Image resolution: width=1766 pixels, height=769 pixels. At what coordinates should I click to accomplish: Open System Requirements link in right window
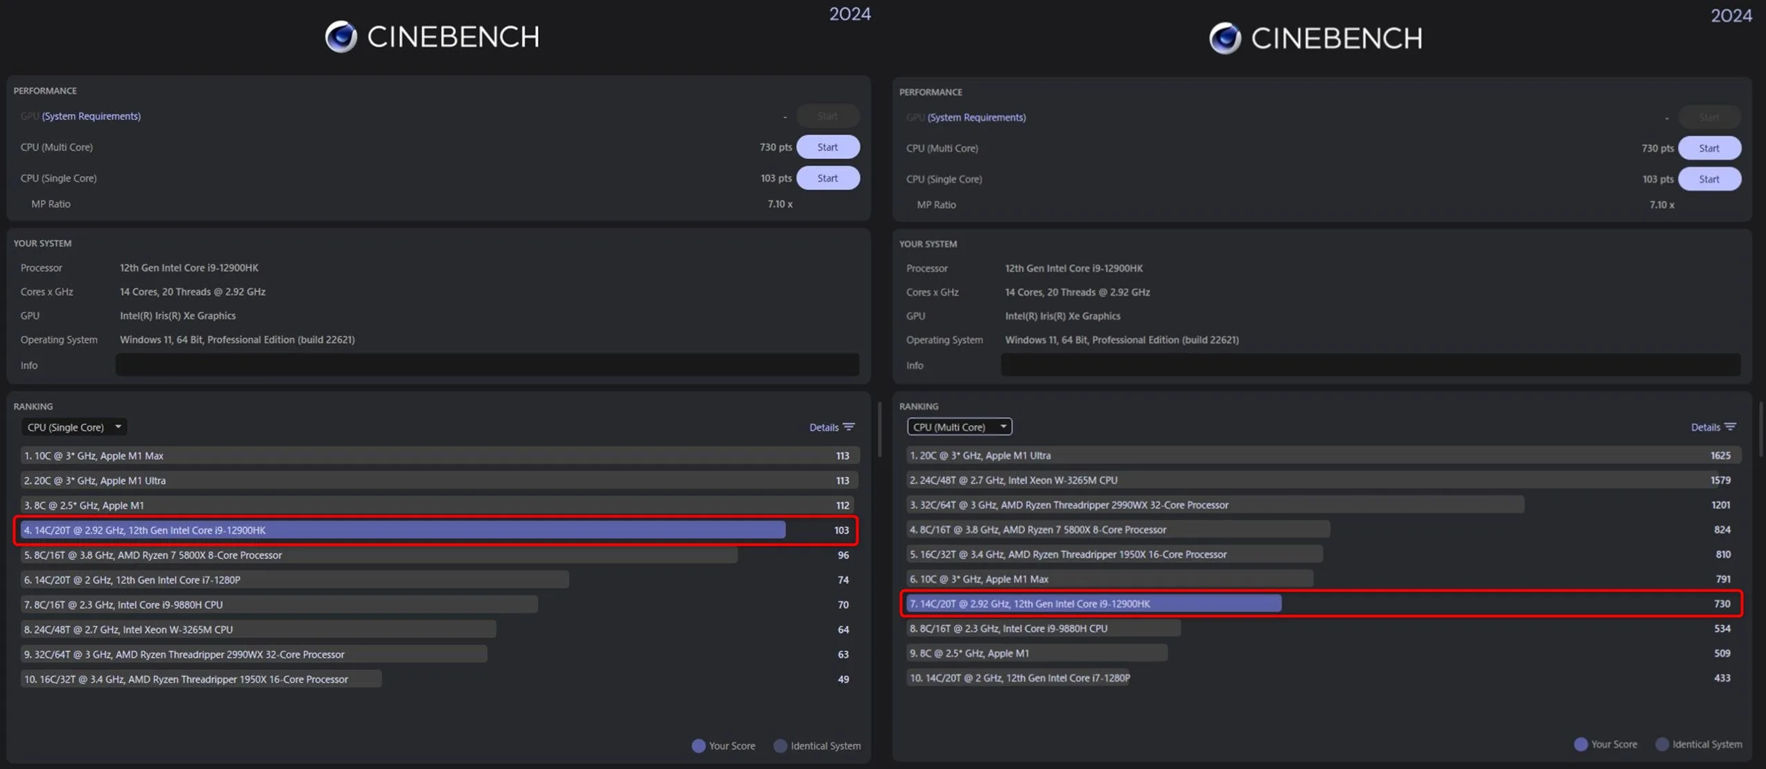point(977,117)
